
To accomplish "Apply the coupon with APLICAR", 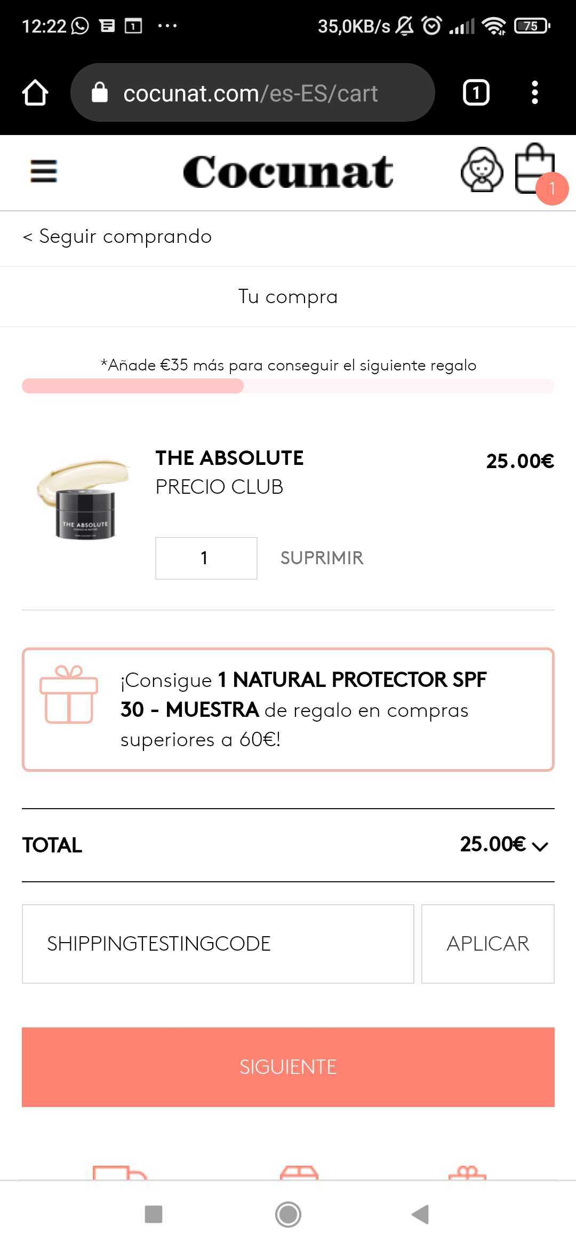I will [x=487, y=944].
